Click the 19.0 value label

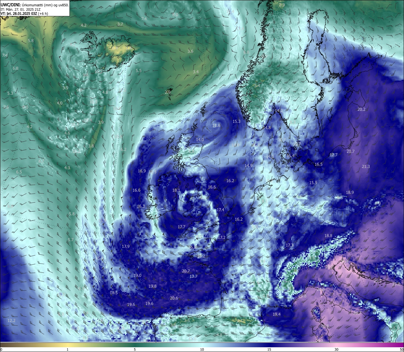click(x=137, y=275)
